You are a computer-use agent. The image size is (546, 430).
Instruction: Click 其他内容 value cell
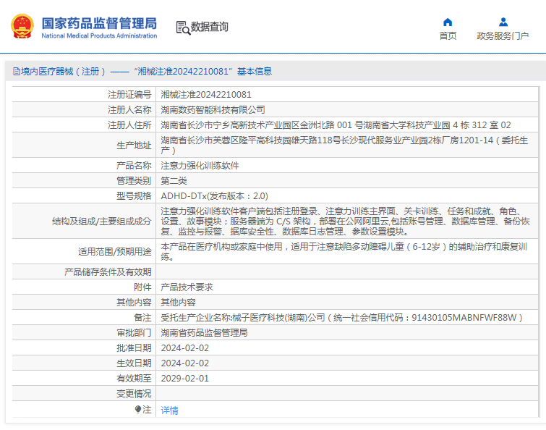click(x=178, y=303)
